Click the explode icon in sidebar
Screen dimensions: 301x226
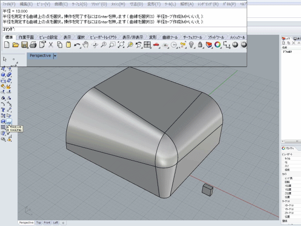(x=9, y=87)
